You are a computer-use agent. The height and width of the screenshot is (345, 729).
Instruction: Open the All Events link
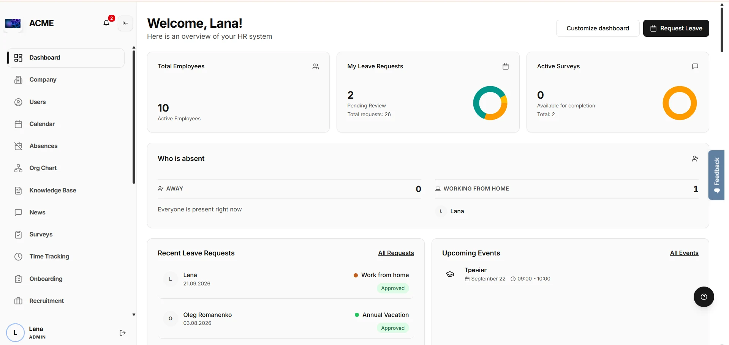click(x=684, y=253)
